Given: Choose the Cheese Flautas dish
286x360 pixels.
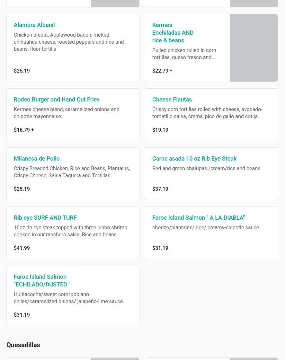Looking at the screenshot, I should click(172, 100).
